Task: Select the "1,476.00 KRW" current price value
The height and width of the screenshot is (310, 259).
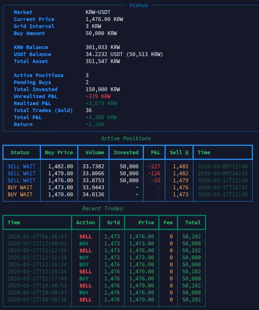Action: pyautogui.click(x=104, y=19)
